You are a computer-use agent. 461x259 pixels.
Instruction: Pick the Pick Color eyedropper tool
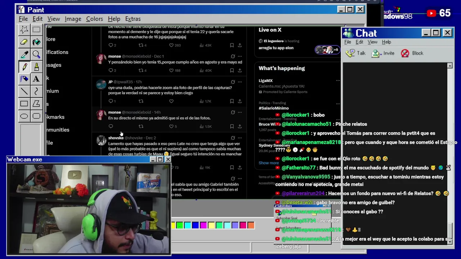coord(24,55)
